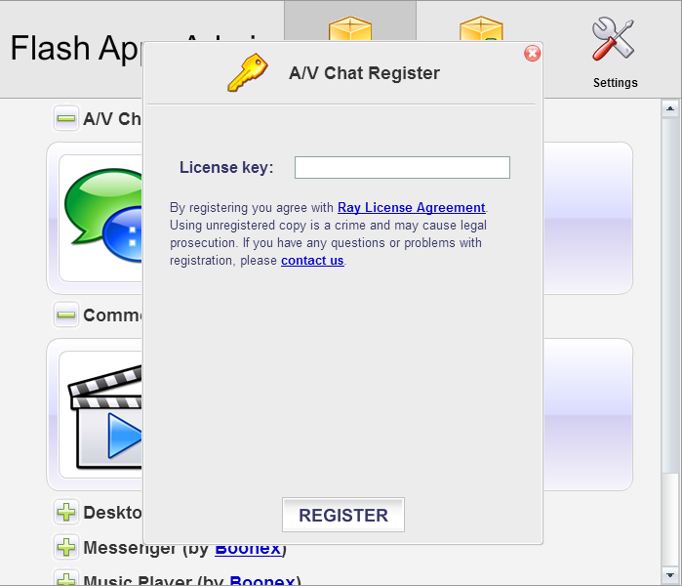682x586 pixels.
Task: Click the scrollbar down arrow
Action: [x=669, y=575]
